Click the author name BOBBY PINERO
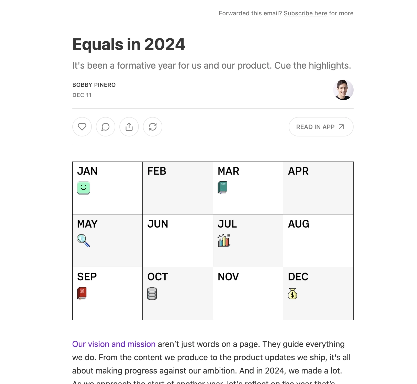 pos(94,85)
